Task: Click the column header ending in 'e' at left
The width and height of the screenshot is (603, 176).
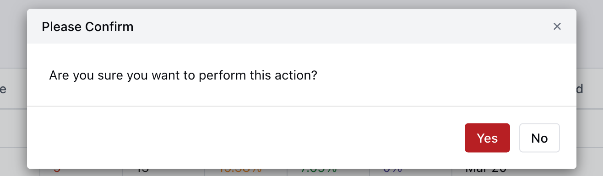Action: tap(3, 89)
